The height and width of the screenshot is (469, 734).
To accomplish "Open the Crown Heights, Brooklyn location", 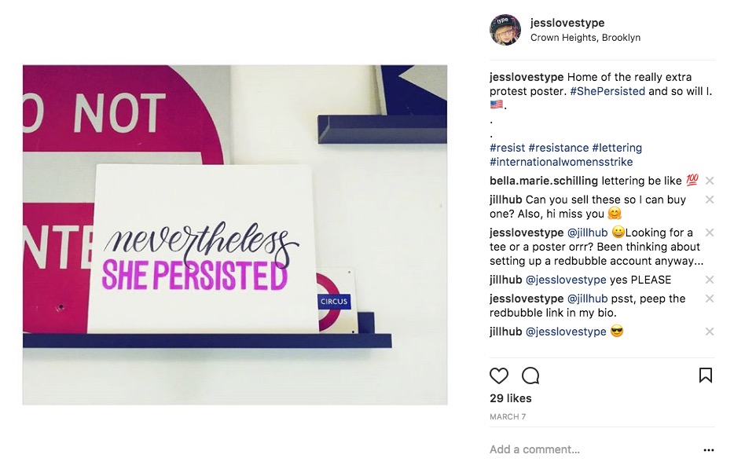I will (585, 38).
